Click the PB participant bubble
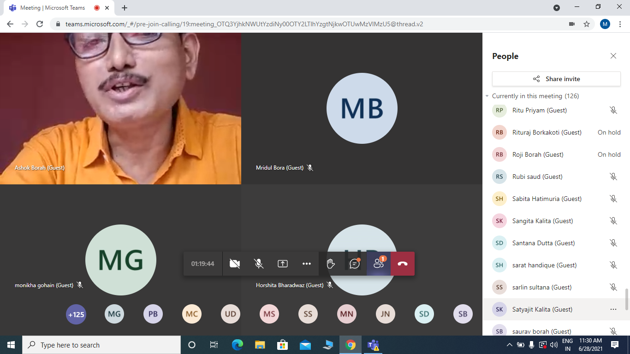 153,314
